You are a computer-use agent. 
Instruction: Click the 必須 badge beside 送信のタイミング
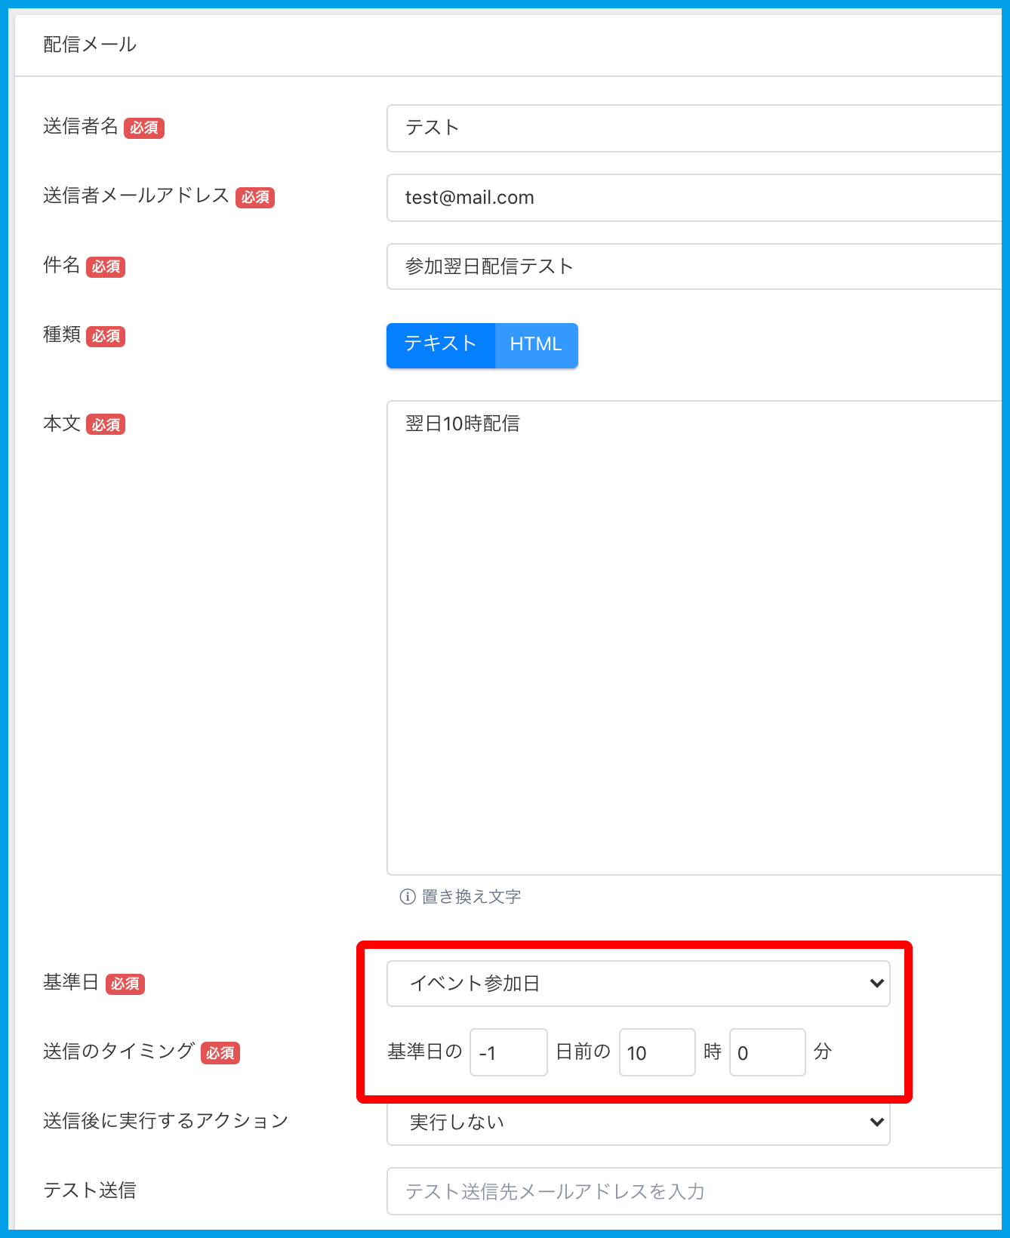click(220, 1053)
